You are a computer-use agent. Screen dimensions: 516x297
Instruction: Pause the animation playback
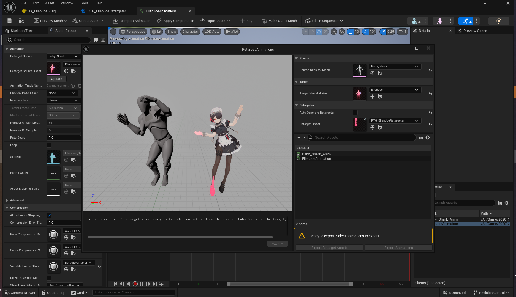pos(142,284)
